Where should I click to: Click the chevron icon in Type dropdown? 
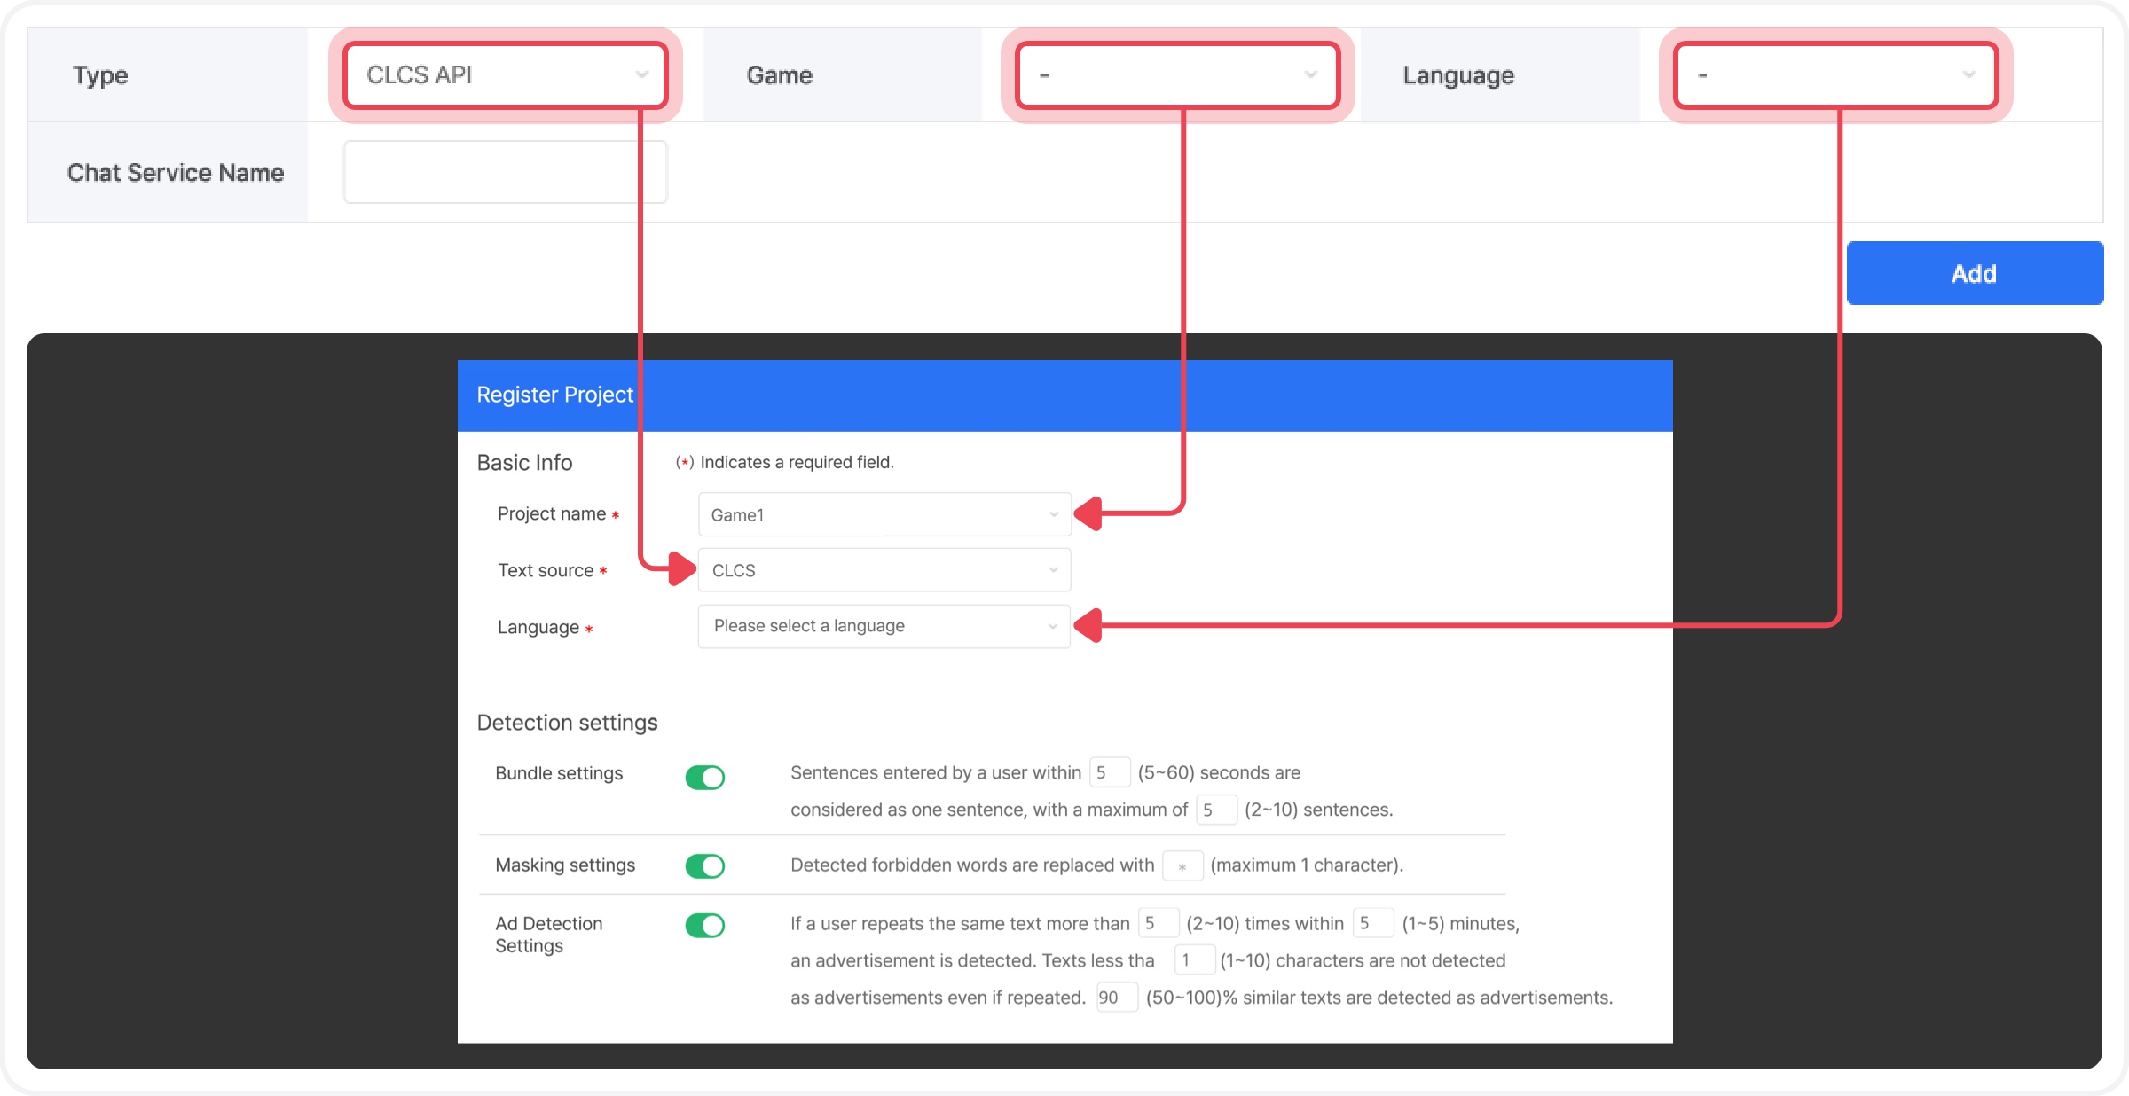pos(641,75)
